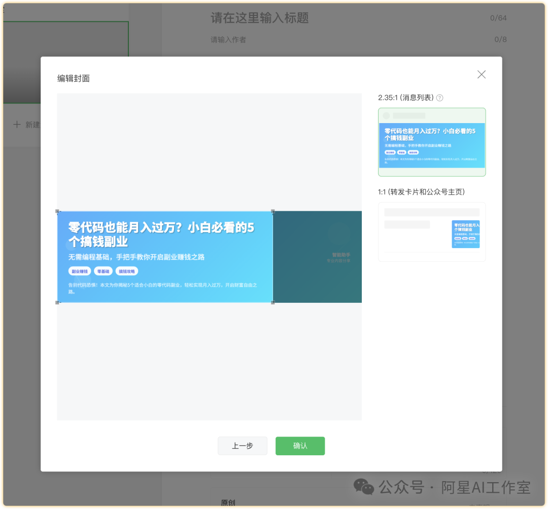
Task: Grab the bottom-left crop handle
Action: pos(57,302)
